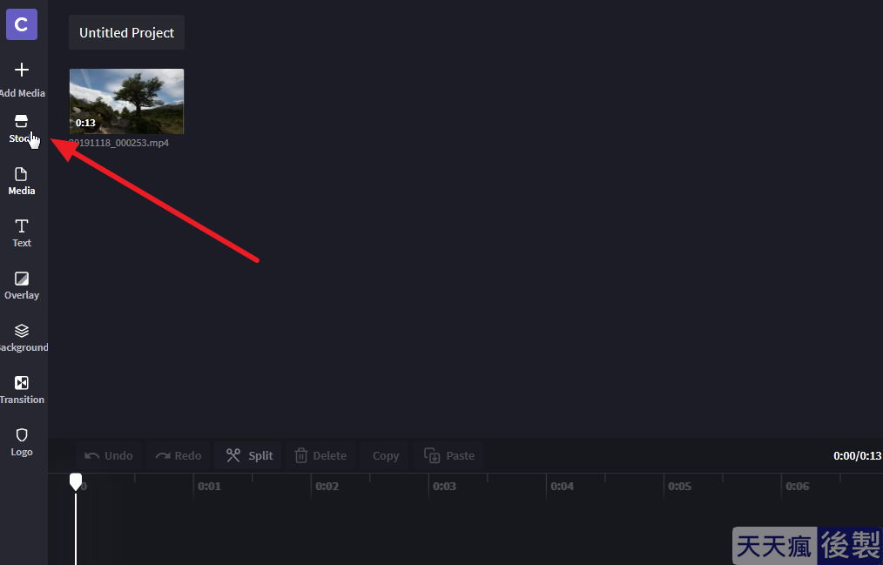Viewport: 883px width, 565px height.
Task: Click the Copy button
Action: click(386, 456)
